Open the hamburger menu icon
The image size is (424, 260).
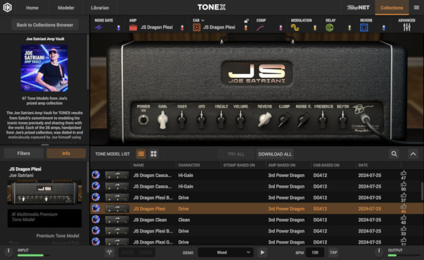click(x=417, y=7)
